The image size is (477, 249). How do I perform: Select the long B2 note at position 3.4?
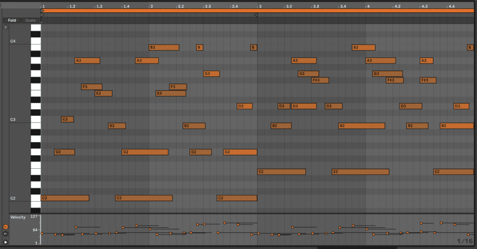point(362,126)
